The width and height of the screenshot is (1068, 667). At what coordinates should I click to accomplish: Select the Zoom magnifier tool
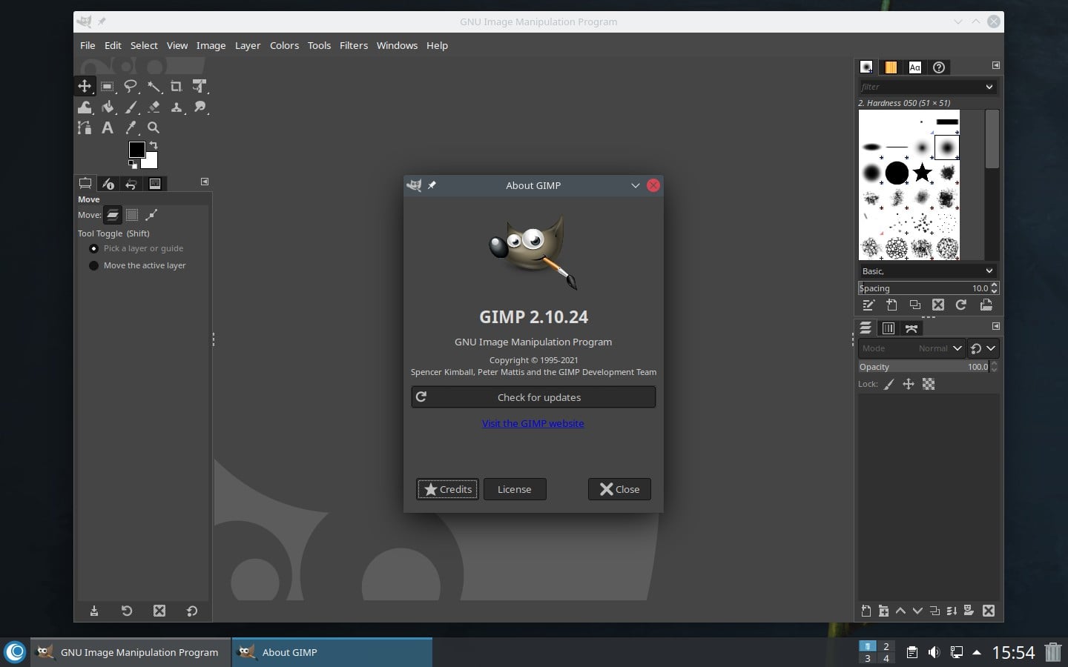154,127
